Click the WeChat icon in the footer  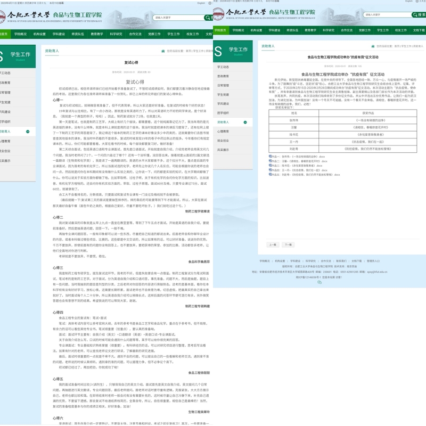(319, 283)
